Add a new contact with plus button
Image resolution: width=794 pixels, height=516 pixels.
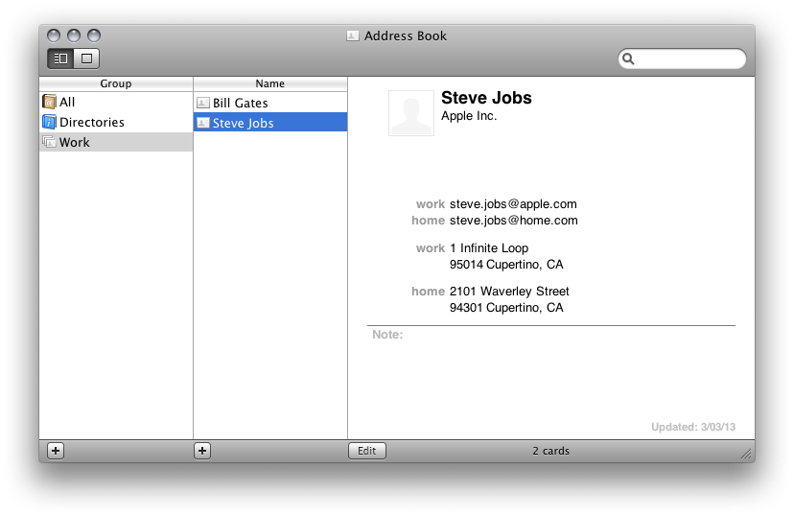tap(202, 451)
